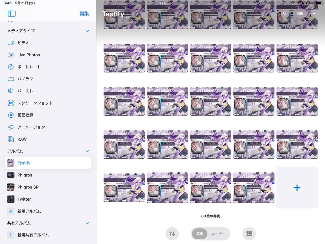The height and width of the screenshot is (244, 325).
Task: Switch filter to ムービー segment
Action: point(218,234)
